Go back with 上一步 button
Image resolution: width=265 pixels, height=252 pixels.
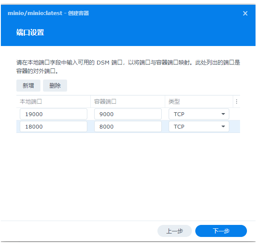(175, 231)
